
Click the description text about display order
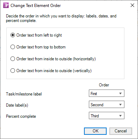(x=61, y=18)
